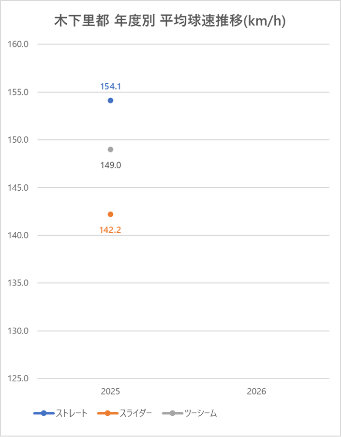This screenshot has width=341, height=437.
Task: Click the 135.0 horizontal gridline
Action: (x=183, y=283)
